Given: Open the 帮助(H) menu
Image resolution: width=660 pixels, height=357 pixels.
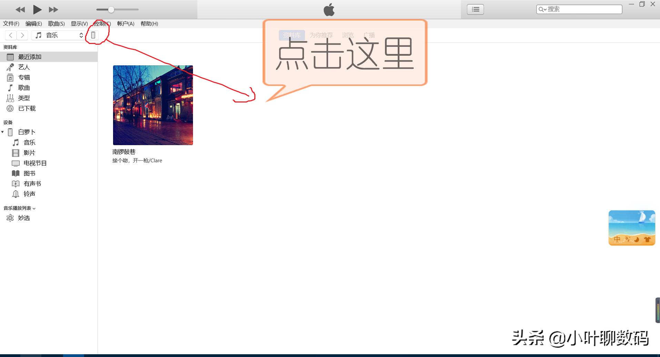Looking at the screenshot, I should tap(149, 24).
